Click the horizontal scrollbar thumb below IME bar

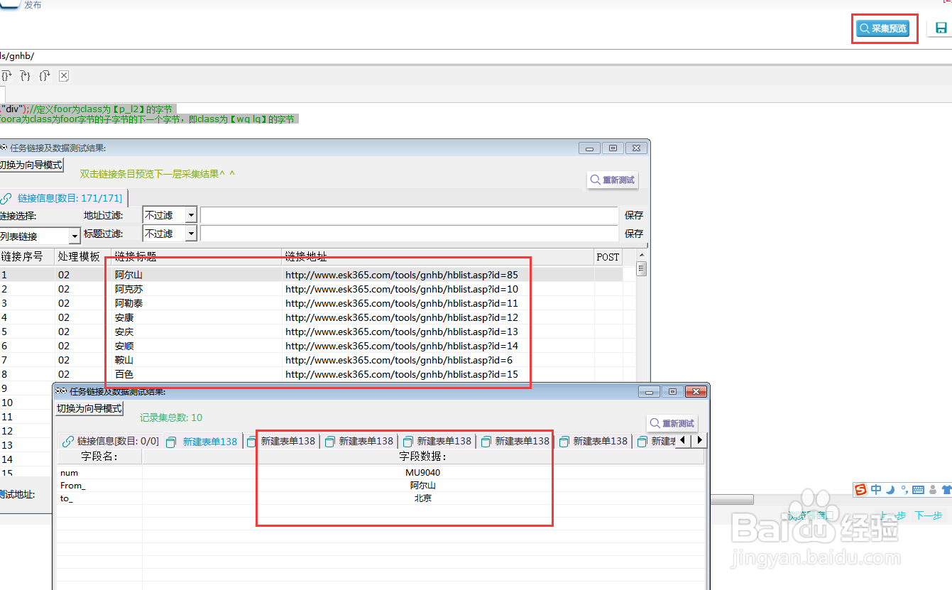[x=731, y=500]
